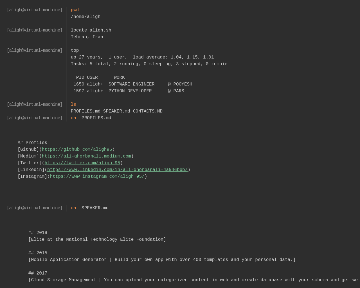Click the prompt beside the 'top' command
This screenshot has width=360, height=288.
pos(35,51)
